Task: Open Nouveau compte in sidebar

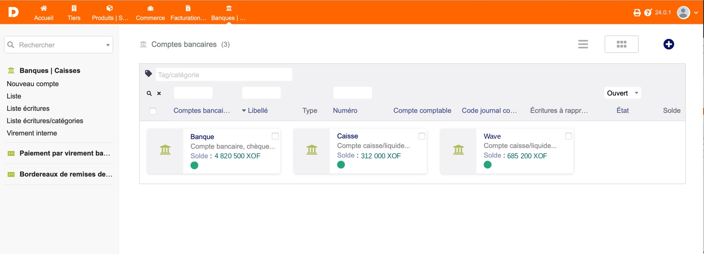Action: (x=33, y=84)
